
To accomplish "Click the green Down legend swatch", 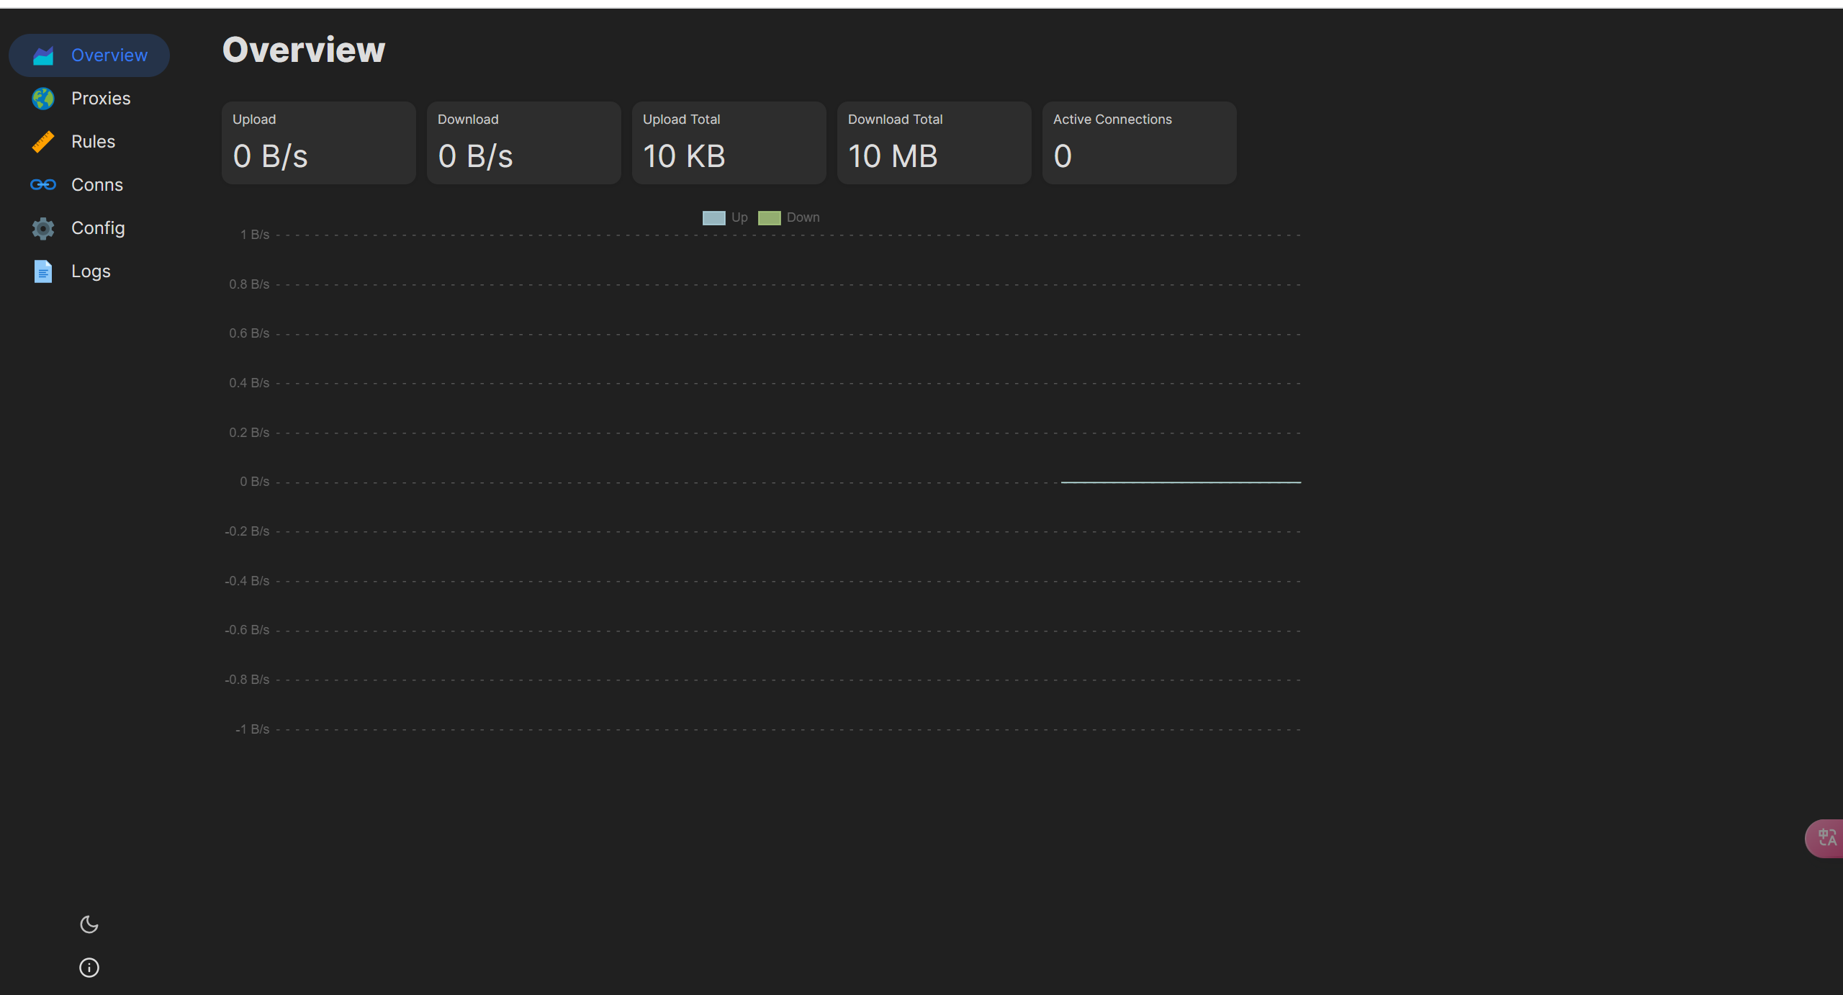I will coord(769,218).
